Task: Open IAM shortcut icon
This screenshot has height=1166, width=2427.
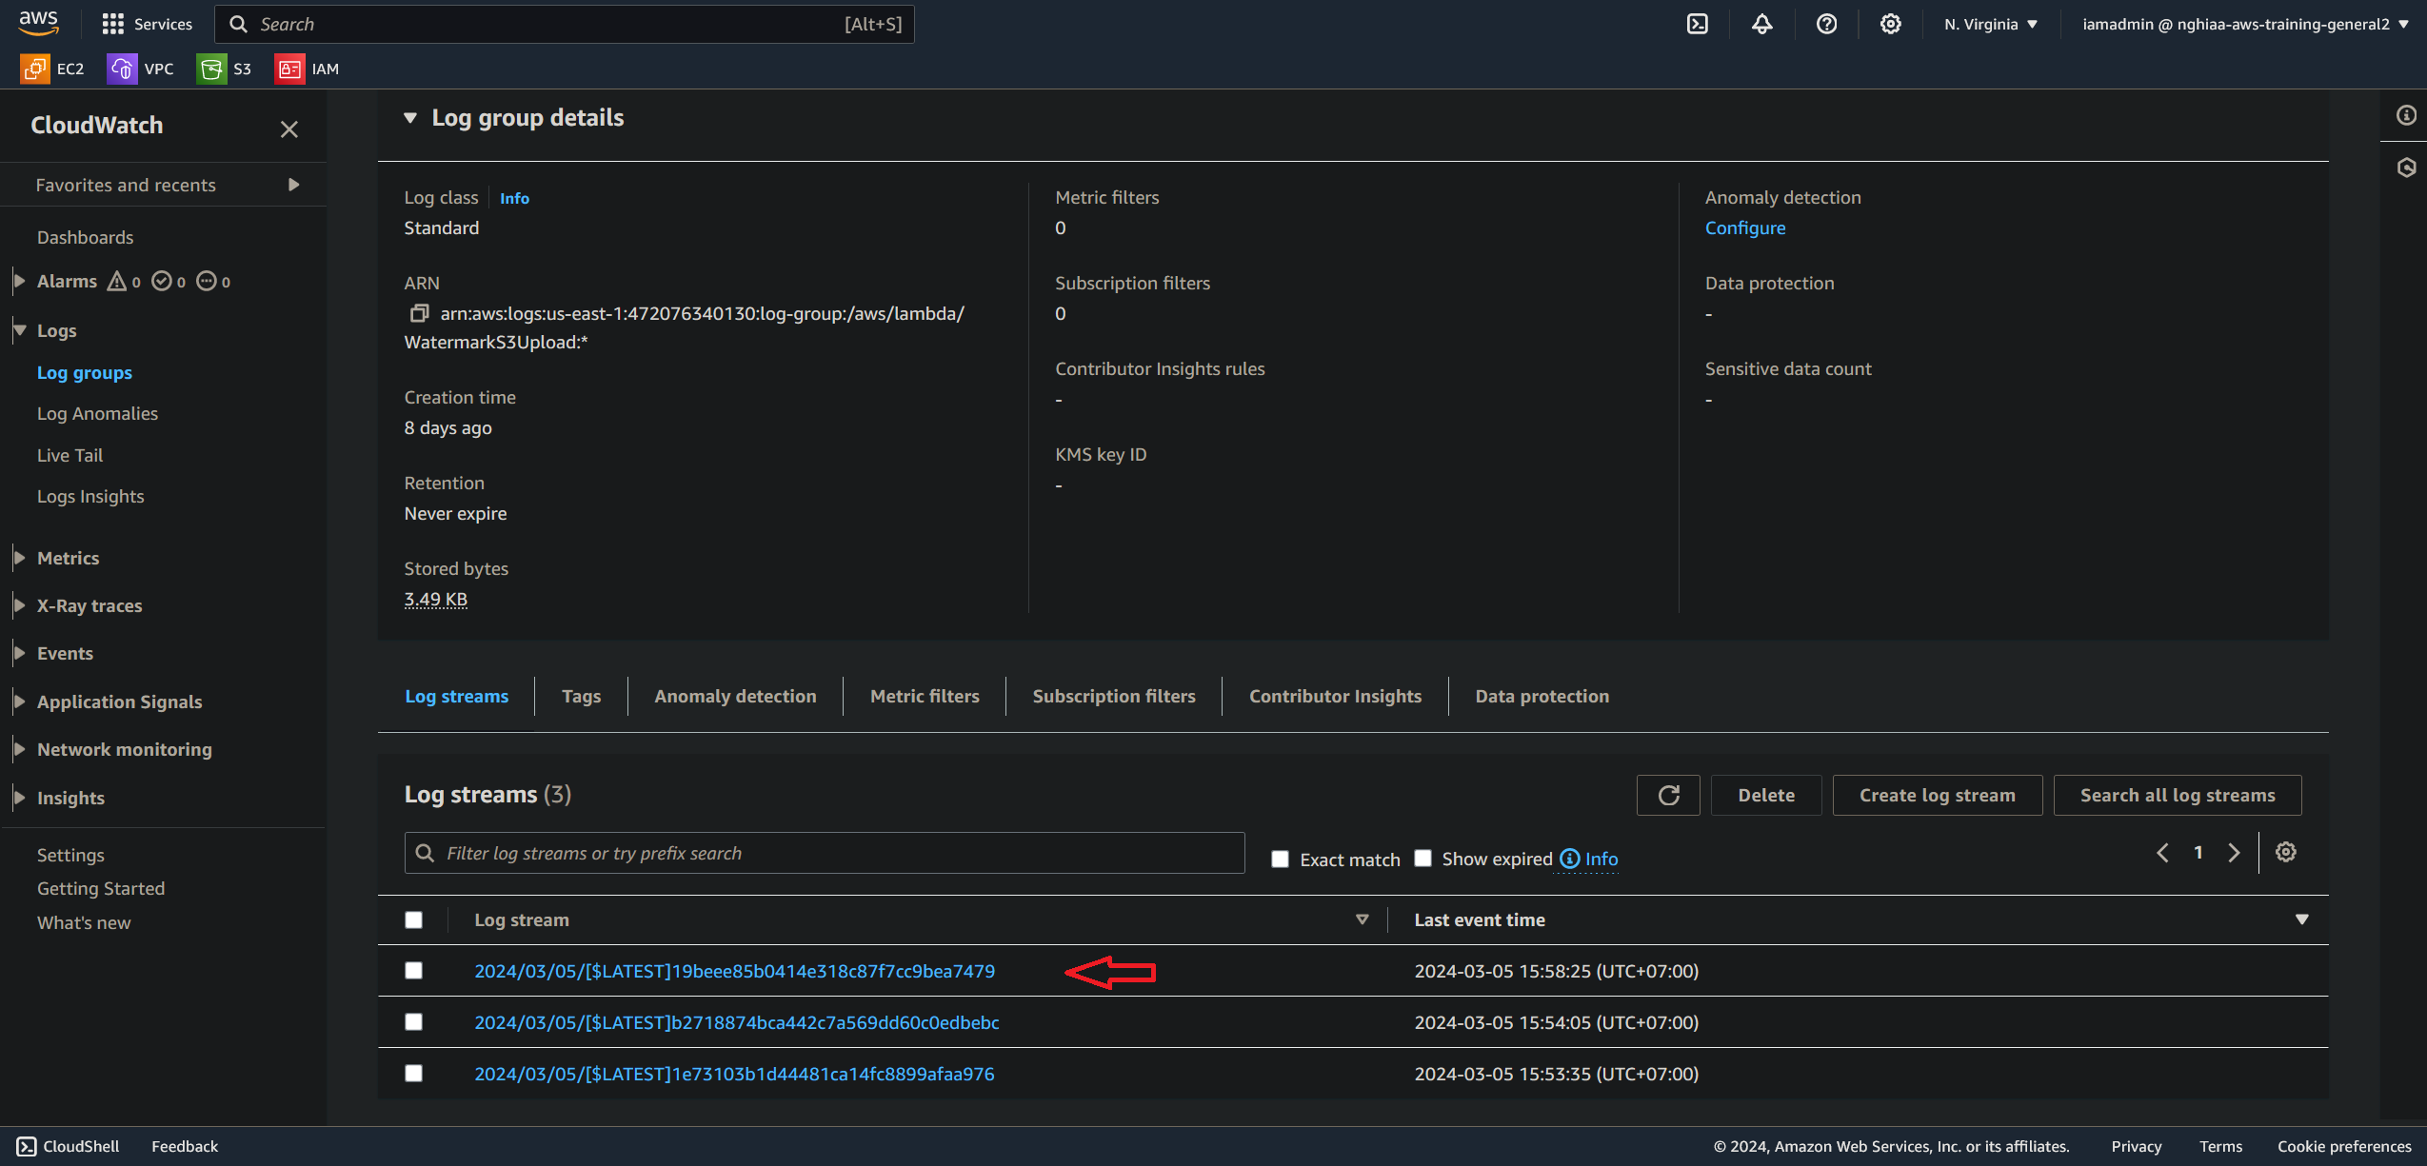Action: point(289,69)
